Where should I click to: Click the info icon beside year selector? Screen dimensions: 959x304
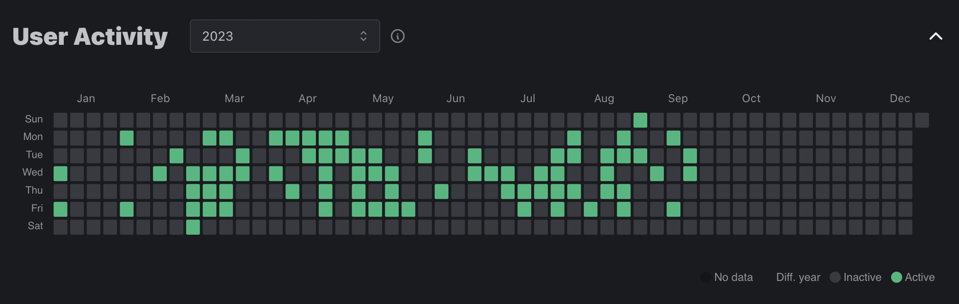[397, 36]
